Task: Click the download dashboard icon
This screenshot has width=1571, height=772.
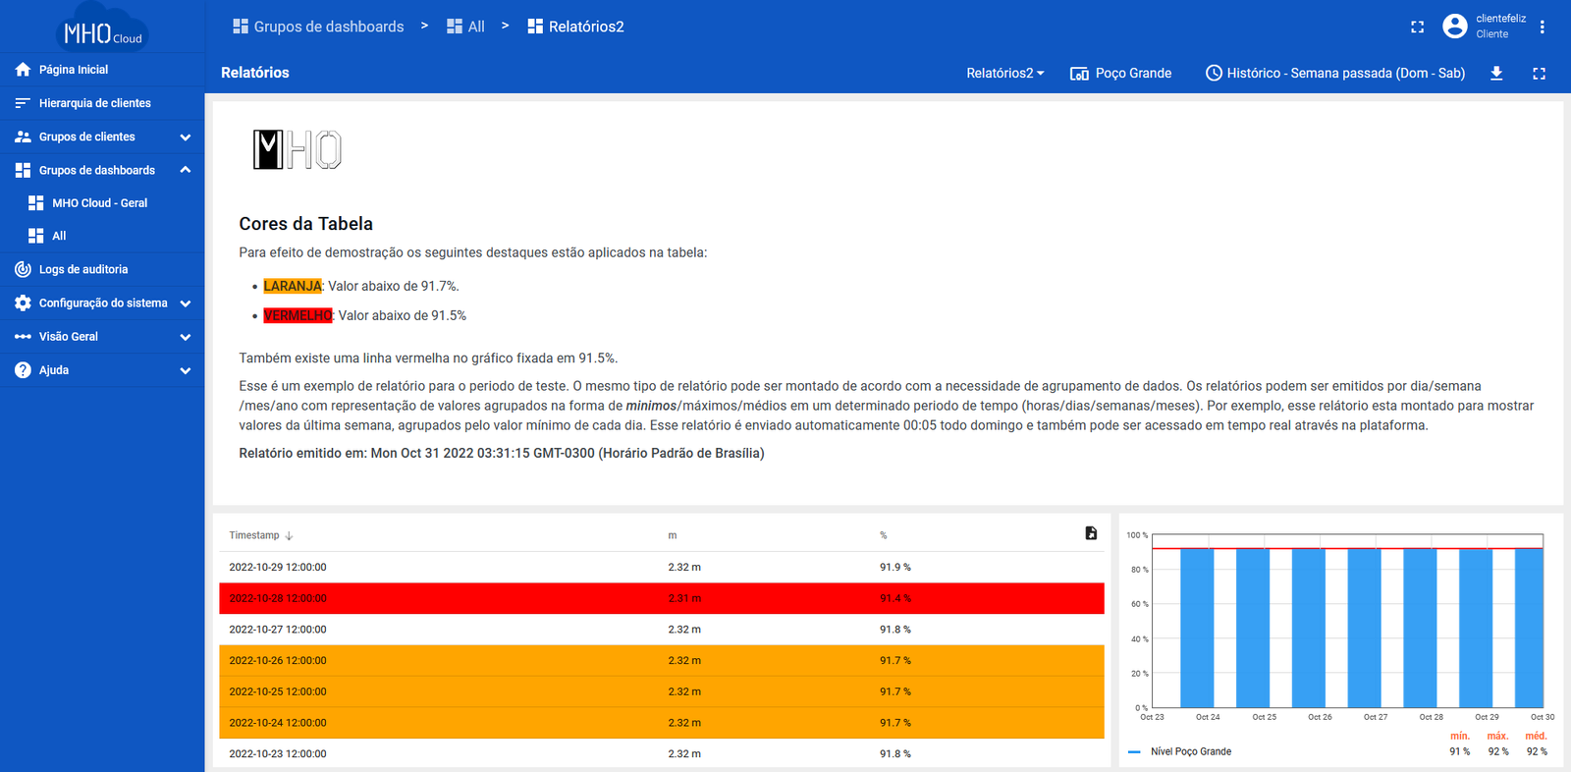Action: pos(1496,73)
